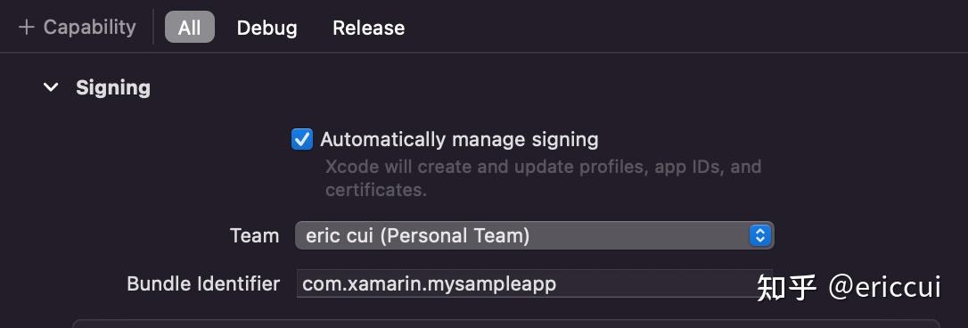The width and height of the screenshot is (968, 328).
Task: Select the All configurations tab
Action: [190, 28]
